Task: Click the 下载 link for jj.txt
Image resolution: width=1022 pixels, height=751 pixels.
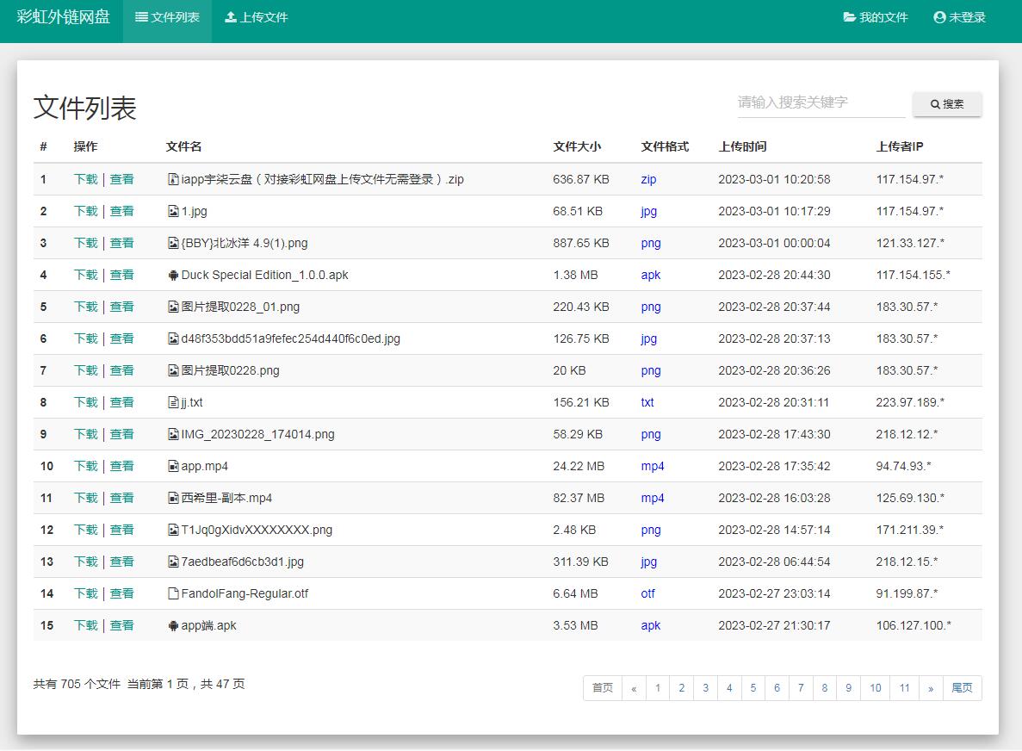Action: [x=86, y=402]
